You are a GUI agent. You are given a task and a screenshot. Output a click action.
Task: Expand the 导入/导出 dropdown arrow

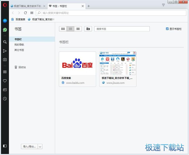point(40,147)
